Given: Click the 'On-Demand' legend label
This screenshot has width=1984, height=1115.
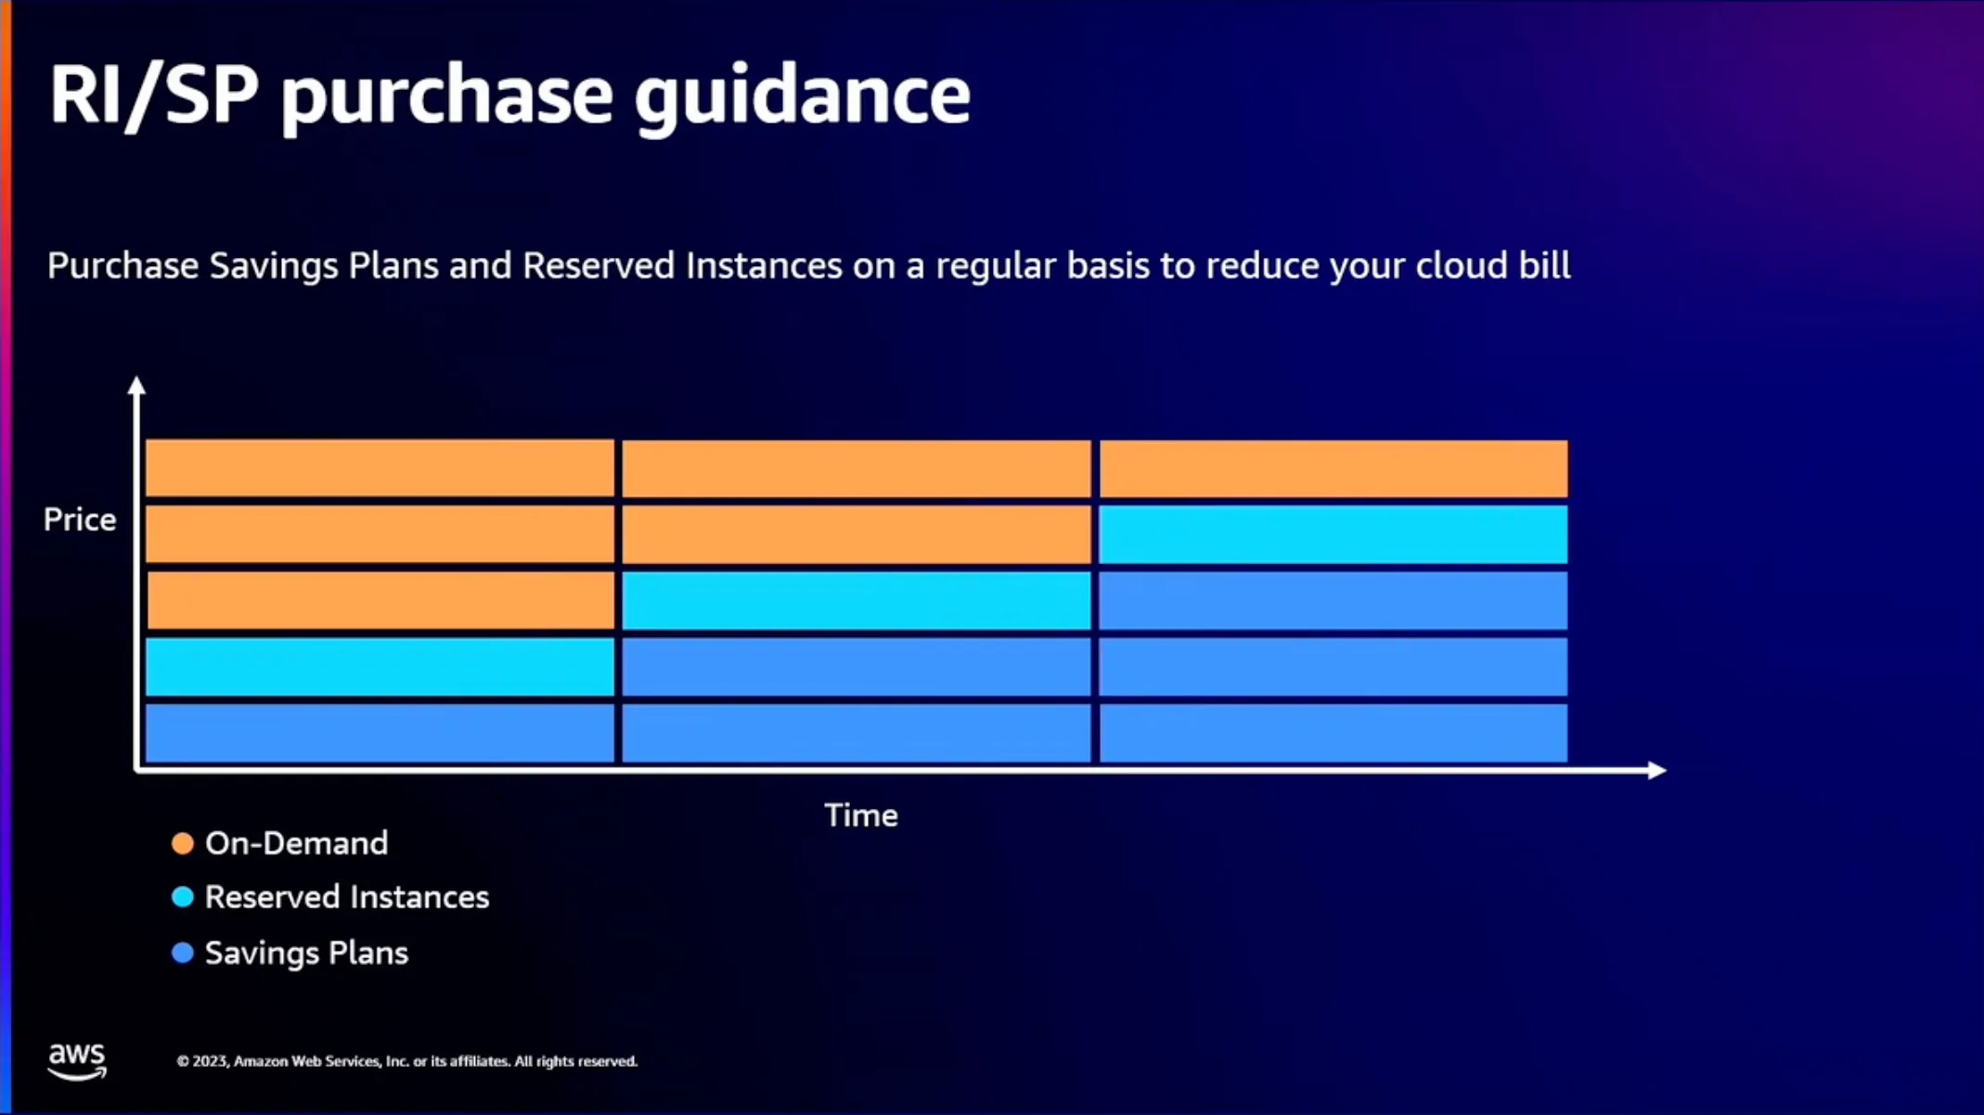Looking at the screenshot, I should [297, 843].
